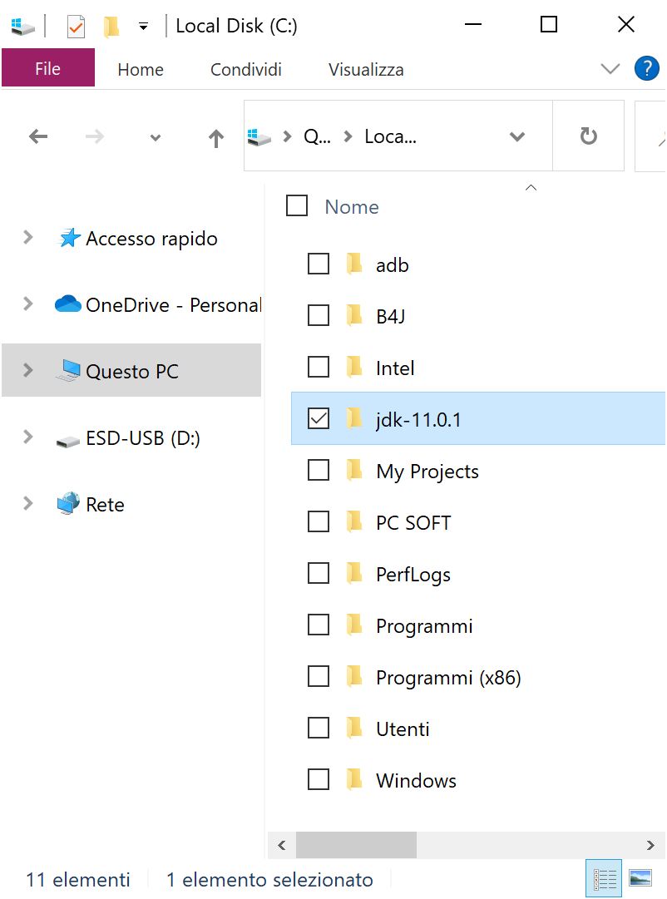Click the Properties quick access toolbar icon
The image size is (667, 899).
(76, 27)
